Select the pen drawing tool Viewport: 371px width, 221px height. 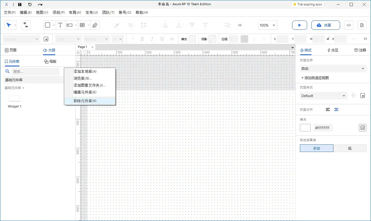[94, 25]
